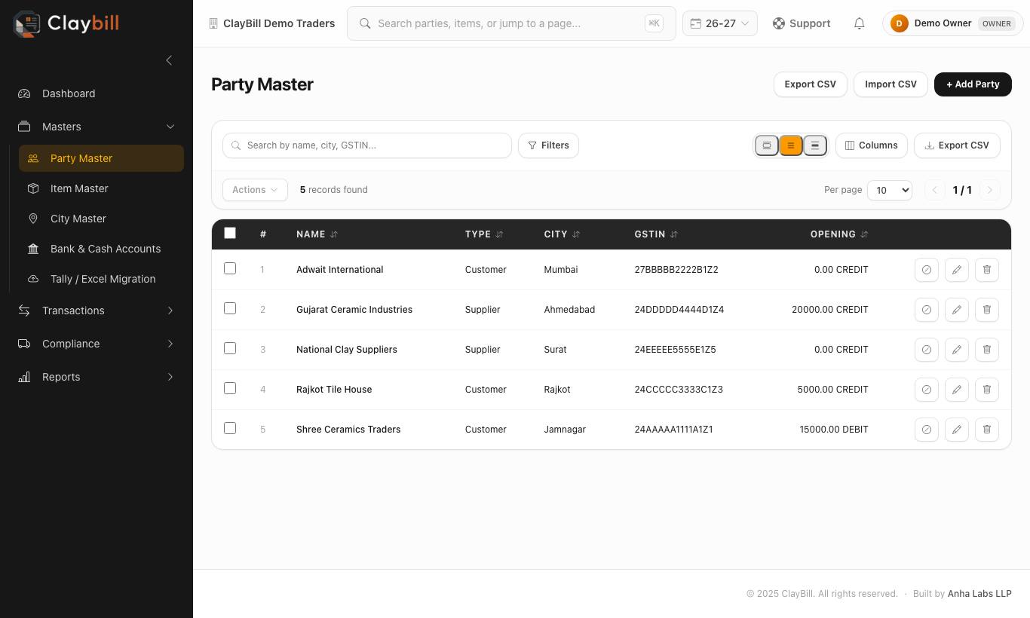Switch to spacious row density view
The width and height of the screenshot is (1030, 618).
815,145
